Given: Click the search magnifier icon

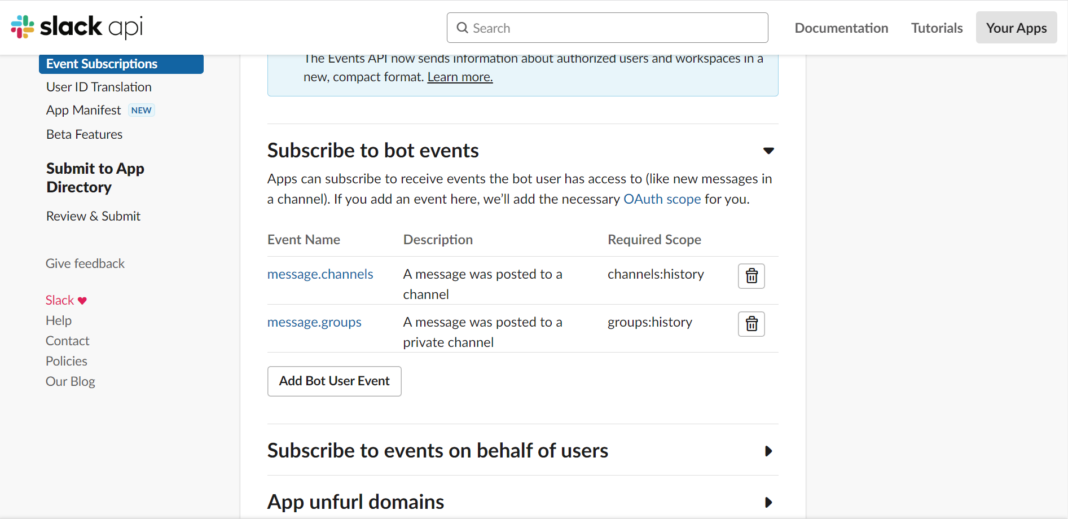Looking at the screenshot, I should (x=462, y=28).
